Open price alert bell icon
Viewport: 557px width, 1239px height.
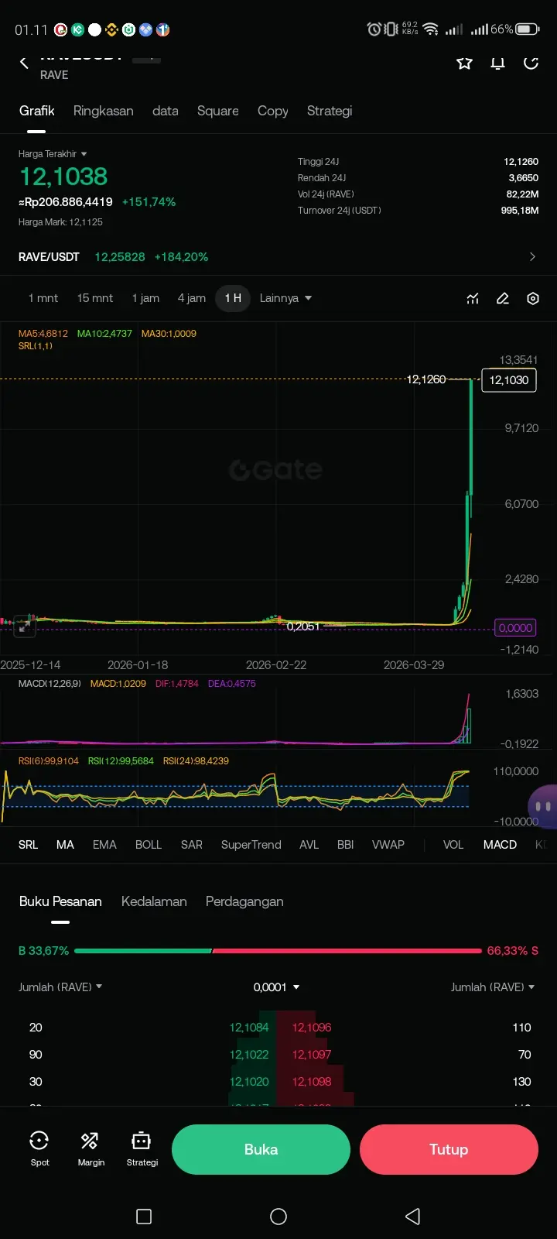click(x=498, y=63)
